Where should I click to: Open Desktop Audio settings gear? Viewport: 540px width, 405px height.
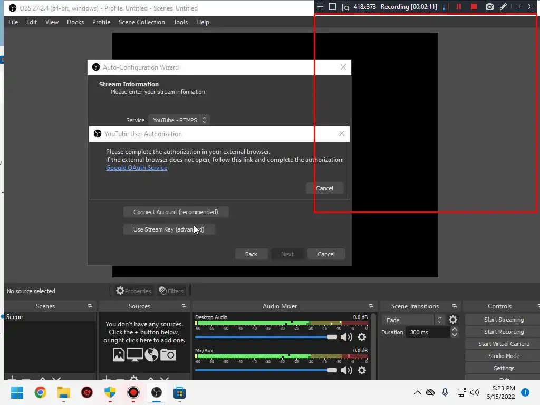[x=362, y=337]
